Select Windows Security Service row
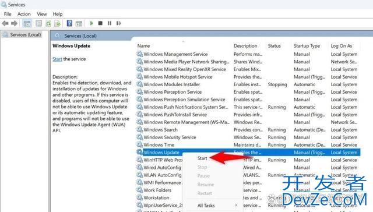Image resolution: width=373 pixels, height=212 pixels. coord(248,137)
